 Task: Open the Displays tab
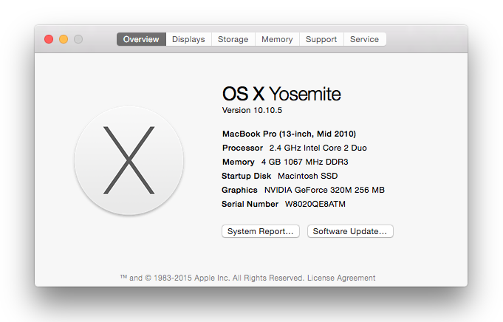click(188, 39)
